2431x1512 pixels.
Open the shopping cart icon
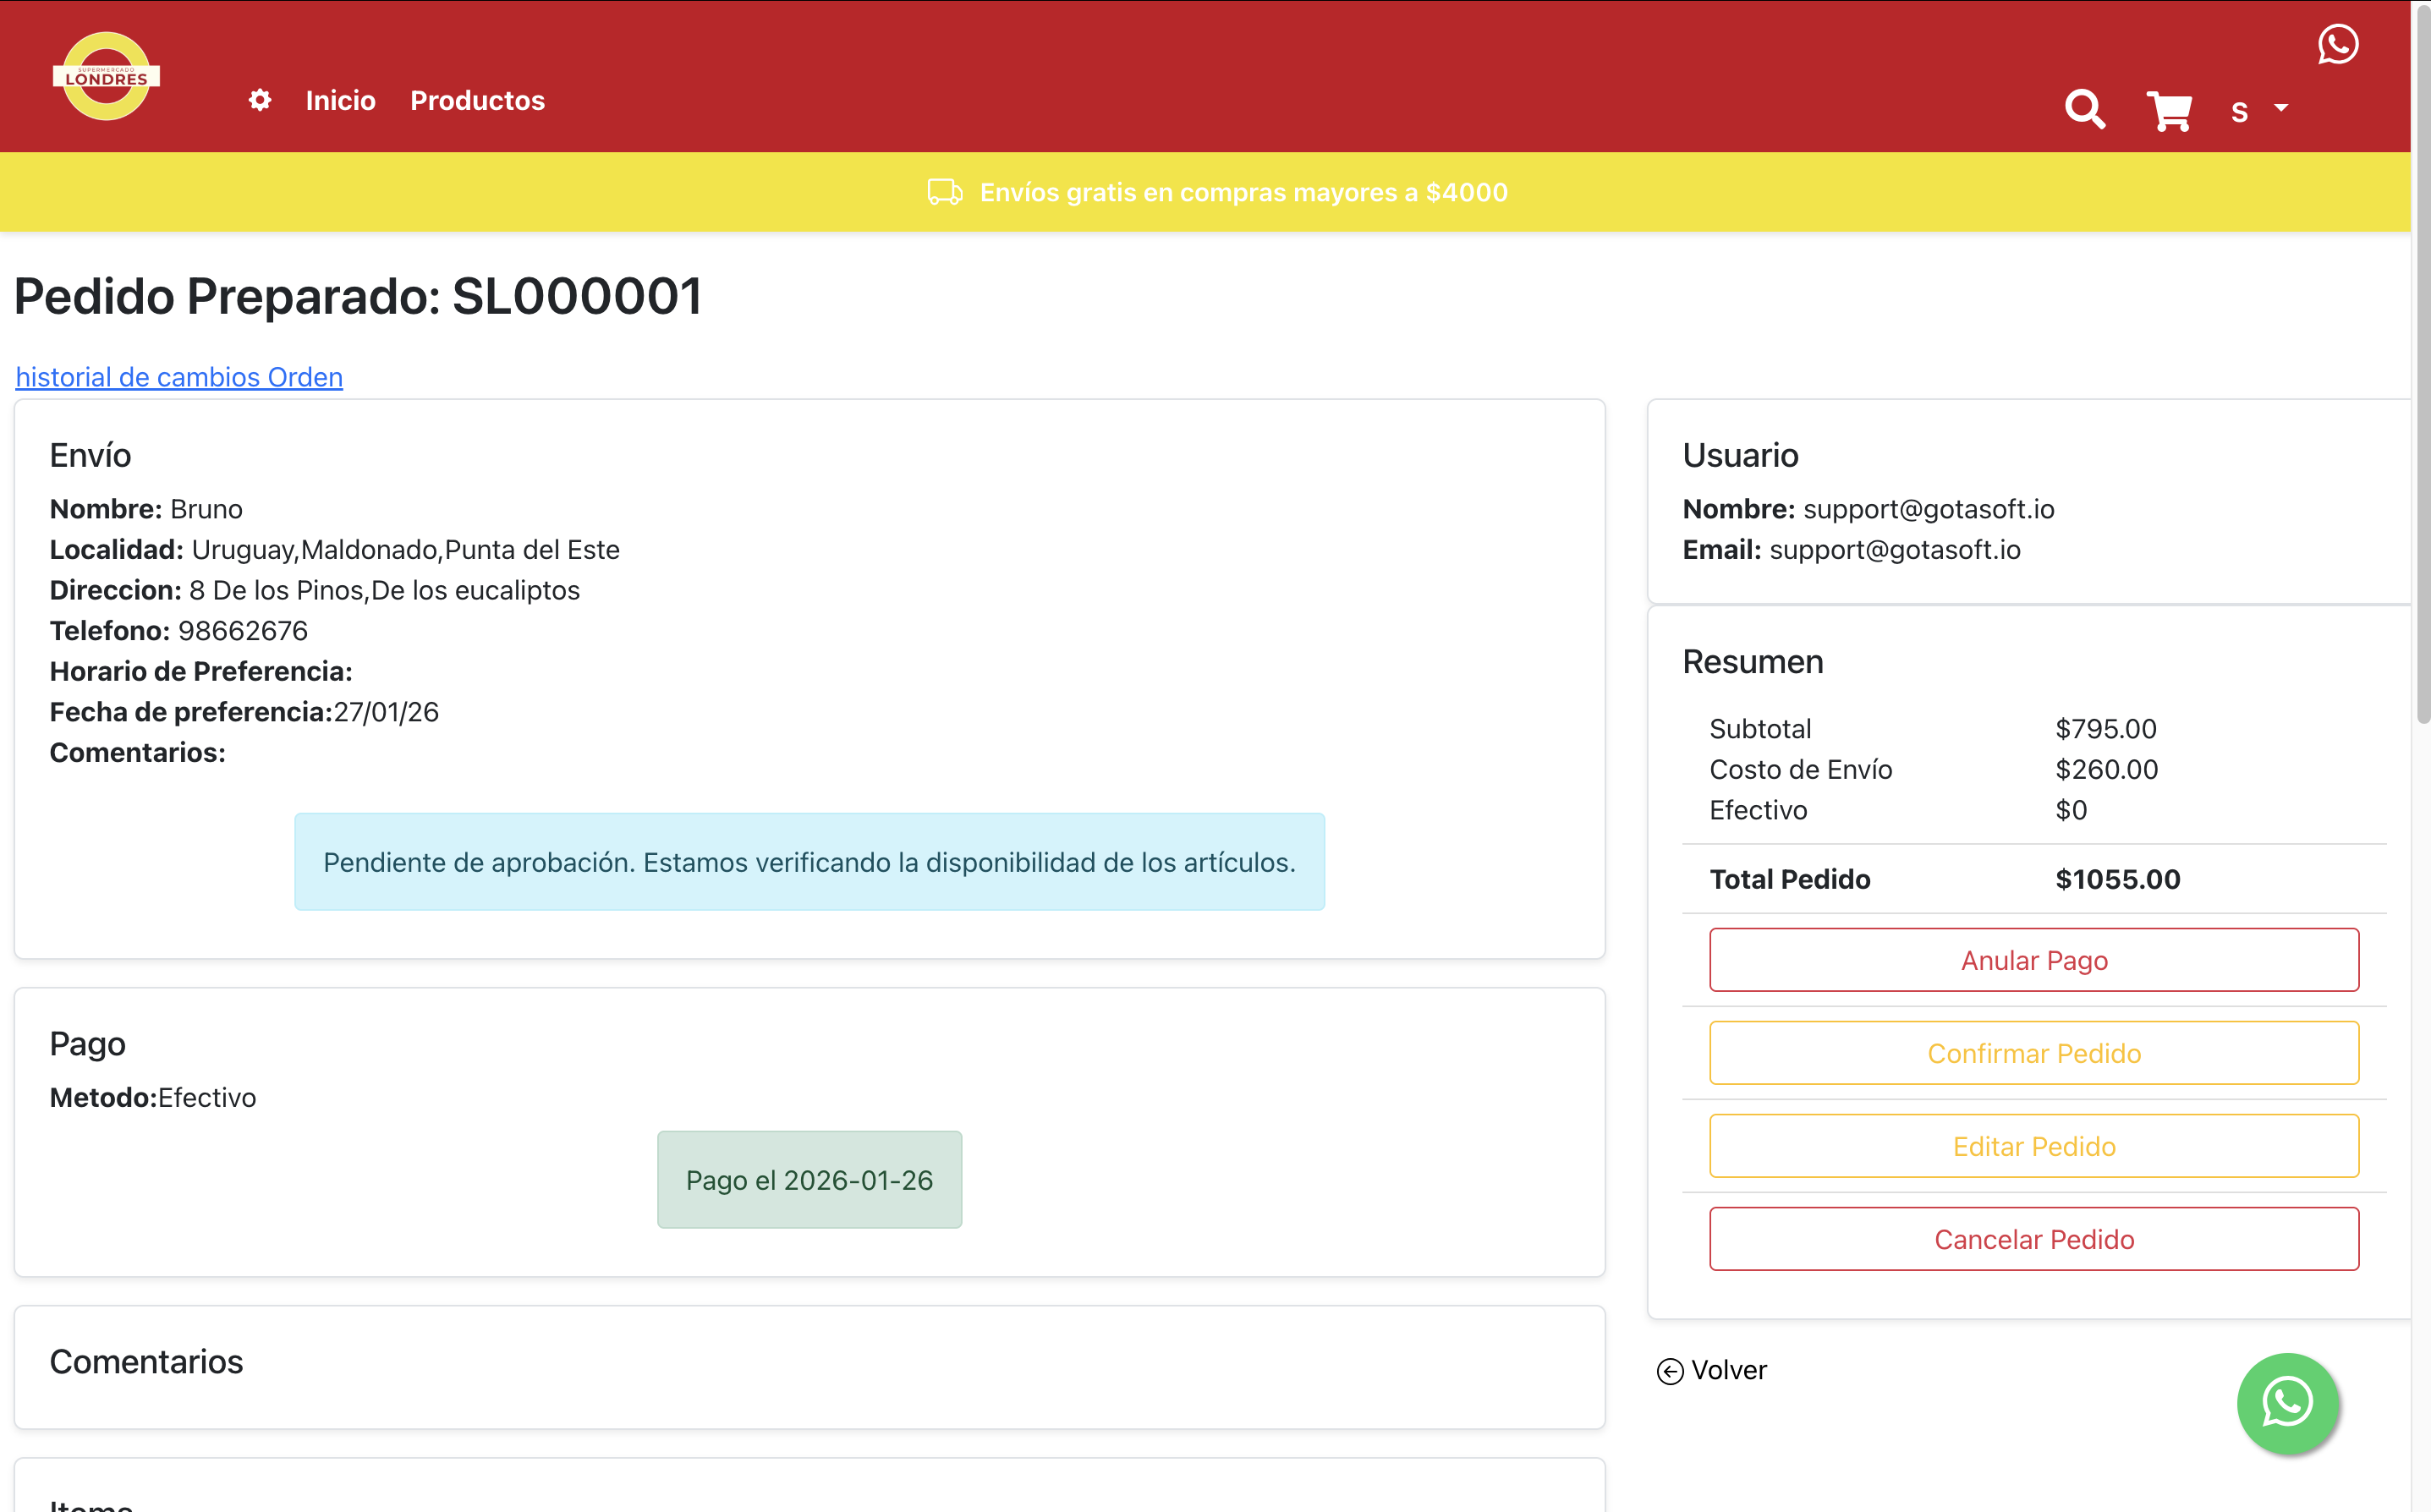point(2168,110)
